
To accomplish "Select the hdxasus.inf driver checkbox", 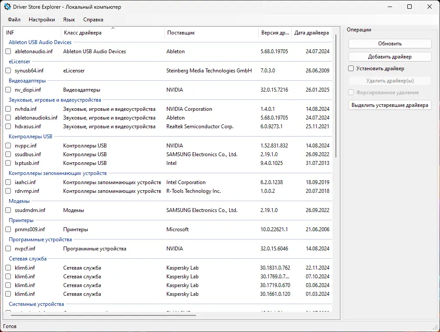I will [8, 127].
